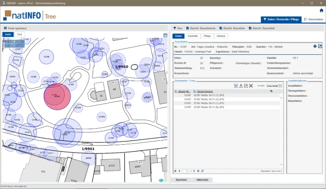The image size is (326, 189).
Task: Switch to Daten / Kontrolle / Pflege tab
Action: point(281,19)
